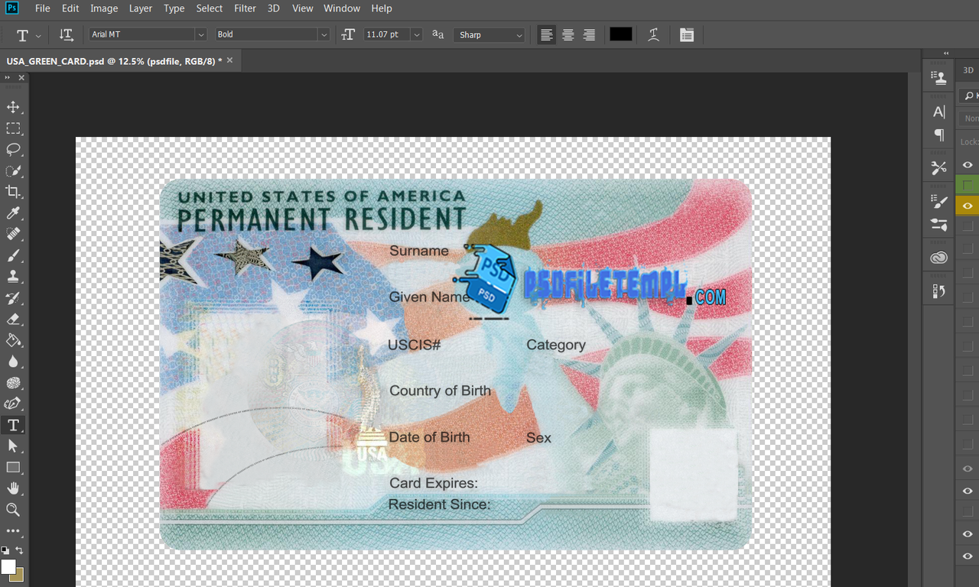Center align the text
Screen dimensions: 979x587
tap(568, 35)
